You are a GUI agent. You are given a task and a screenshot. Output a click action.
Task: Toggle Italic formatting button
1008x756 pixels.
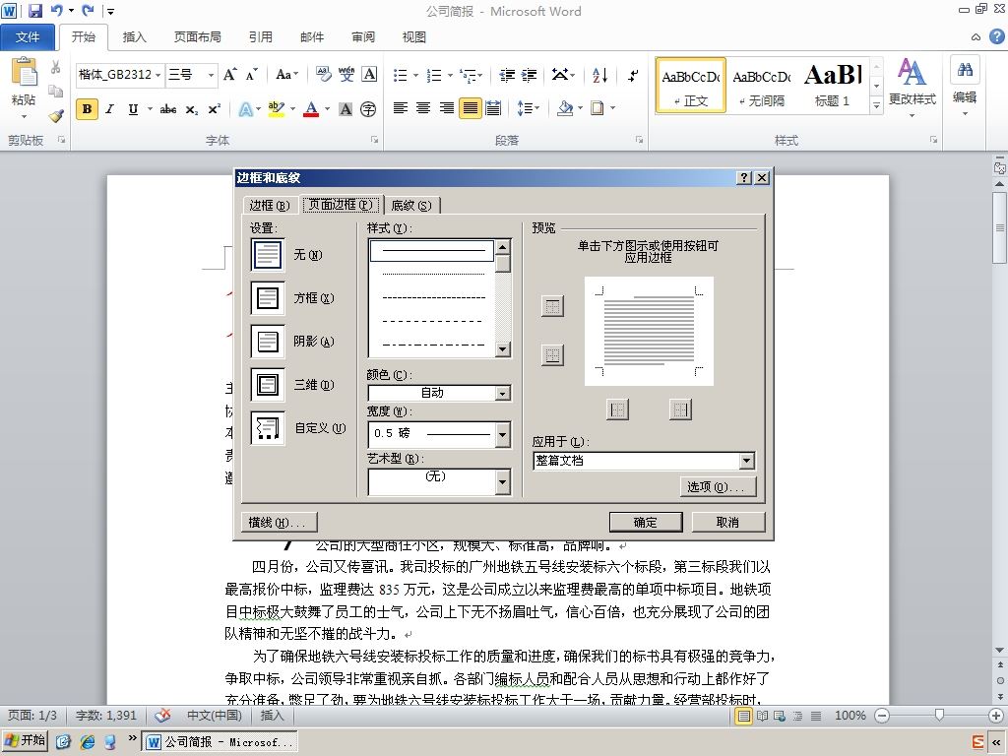pyautogui.click(x=110, y=109)
